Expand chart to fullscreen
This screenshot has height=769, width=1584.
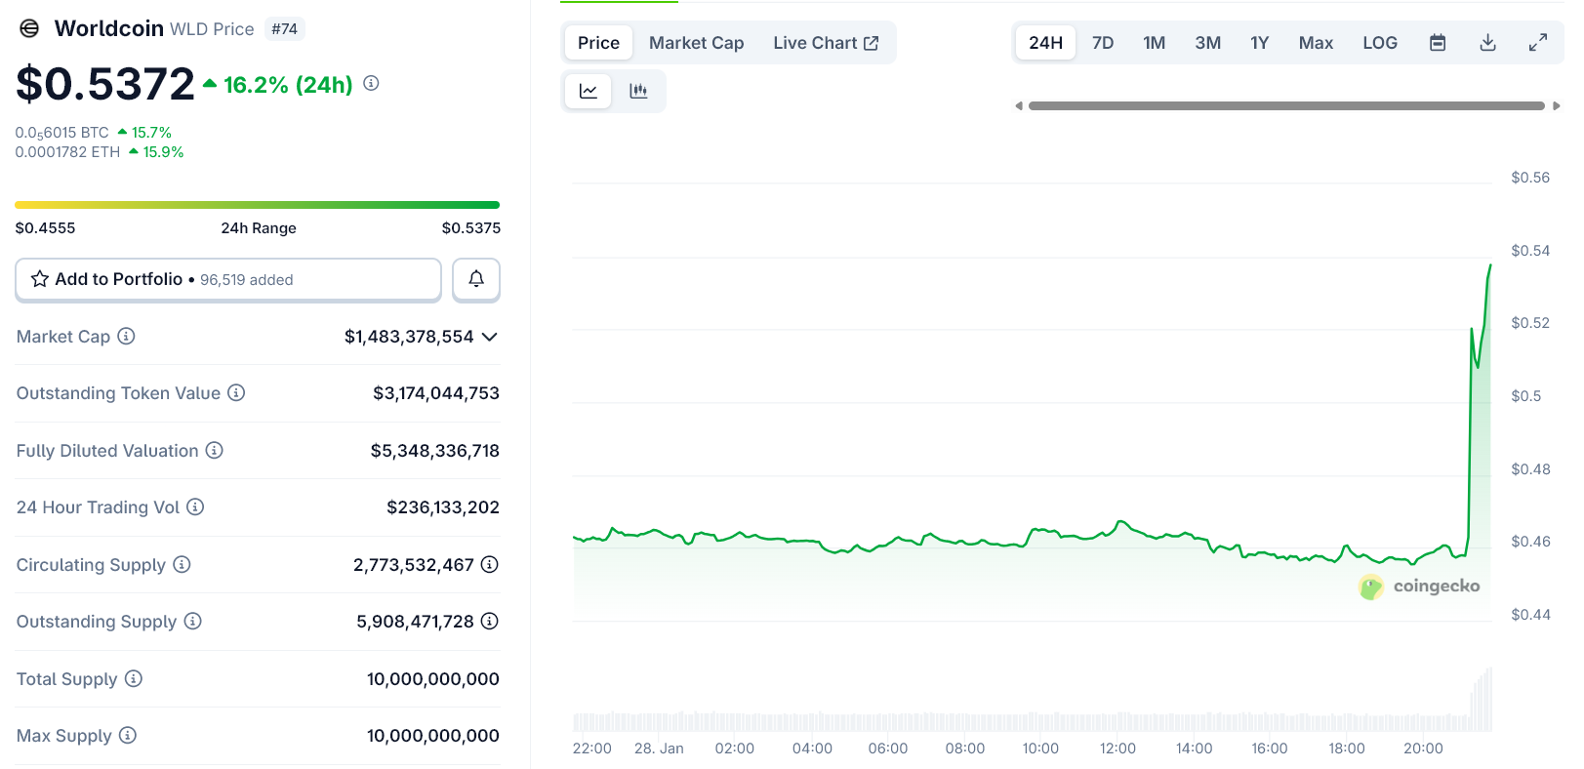[1537, 43]
